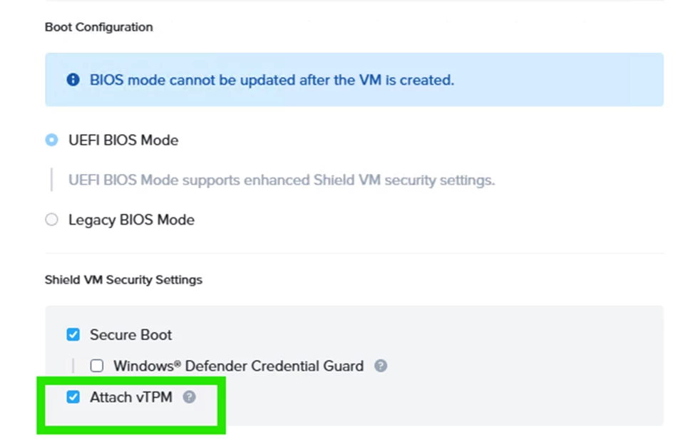Screen dimensions: 695x442
Task: Click the UEFI Shield VM support description text
Action: point(281,180)
